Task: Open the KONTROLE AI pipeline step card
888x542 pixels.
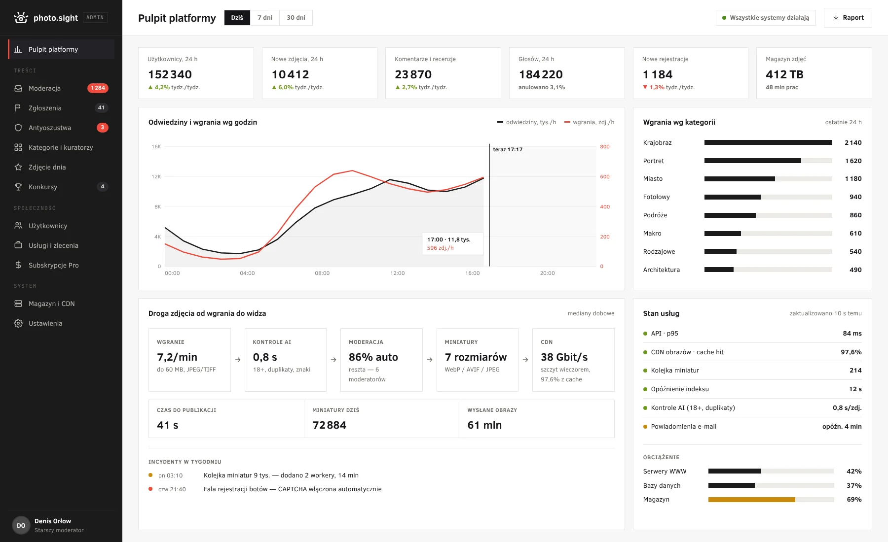Action: [x=286, y=360]
